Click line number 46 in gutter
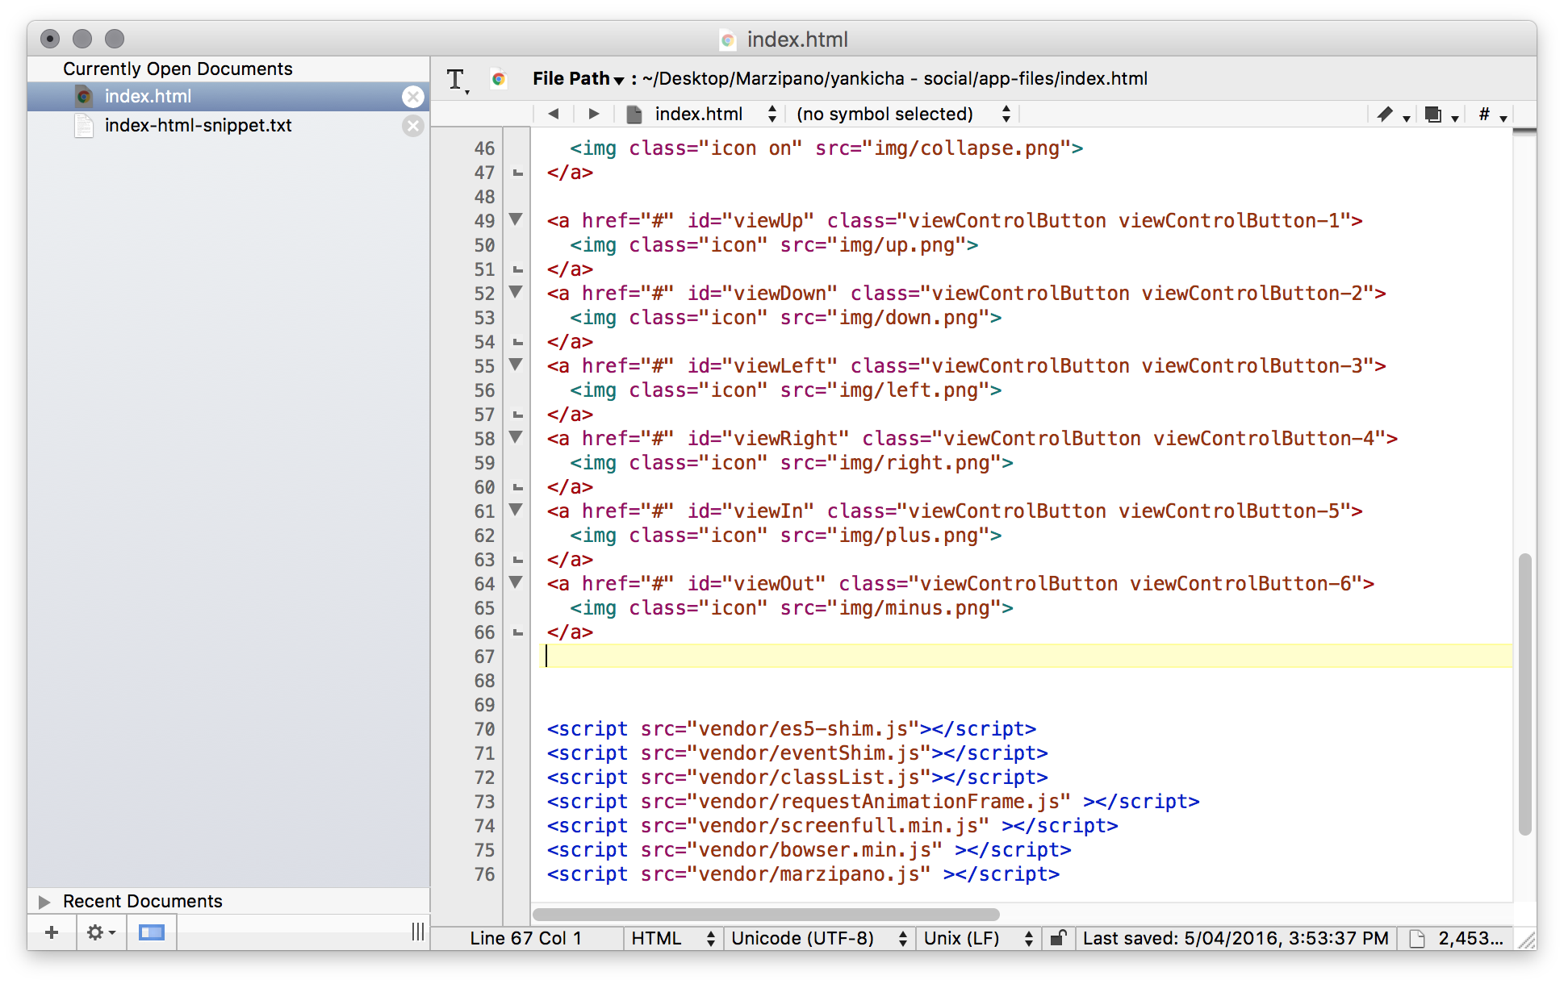 [x=484, y=148]
